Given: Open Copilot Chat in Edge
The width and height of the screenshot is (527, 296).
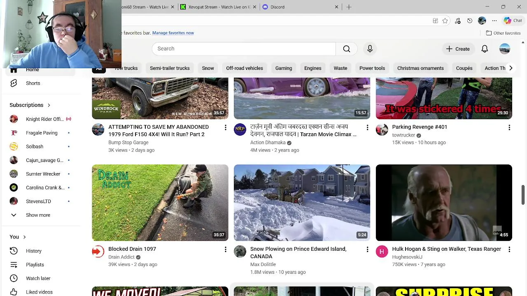Looking at the screenshot, I should click(x=513, y=21).
